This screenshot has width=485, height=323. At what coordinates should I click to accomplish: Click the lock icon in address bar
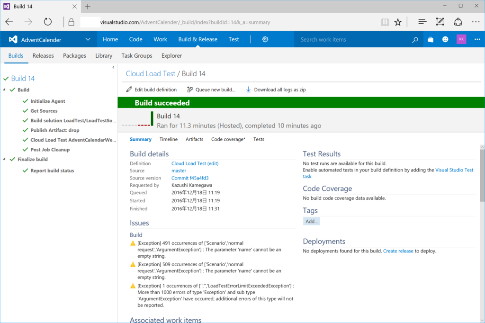[x=71, y=22]
